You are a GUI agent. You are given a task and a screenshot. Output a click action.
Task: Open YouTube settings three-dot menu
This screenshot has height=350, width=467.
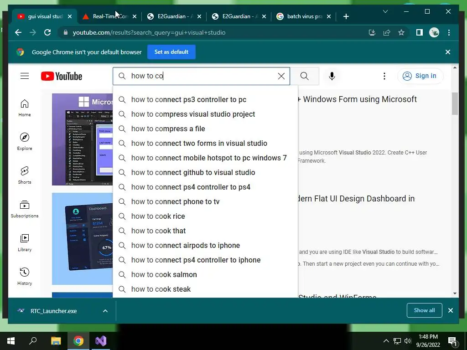(x=384, y=76)
